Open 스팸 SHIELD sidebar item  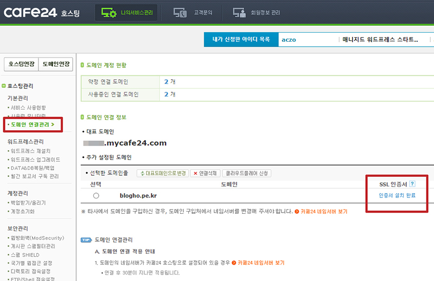[25, 255]
